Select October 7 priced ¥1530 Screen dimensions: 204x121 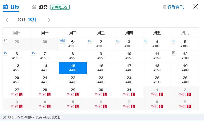pyautogui.click(x=45, y=56)
